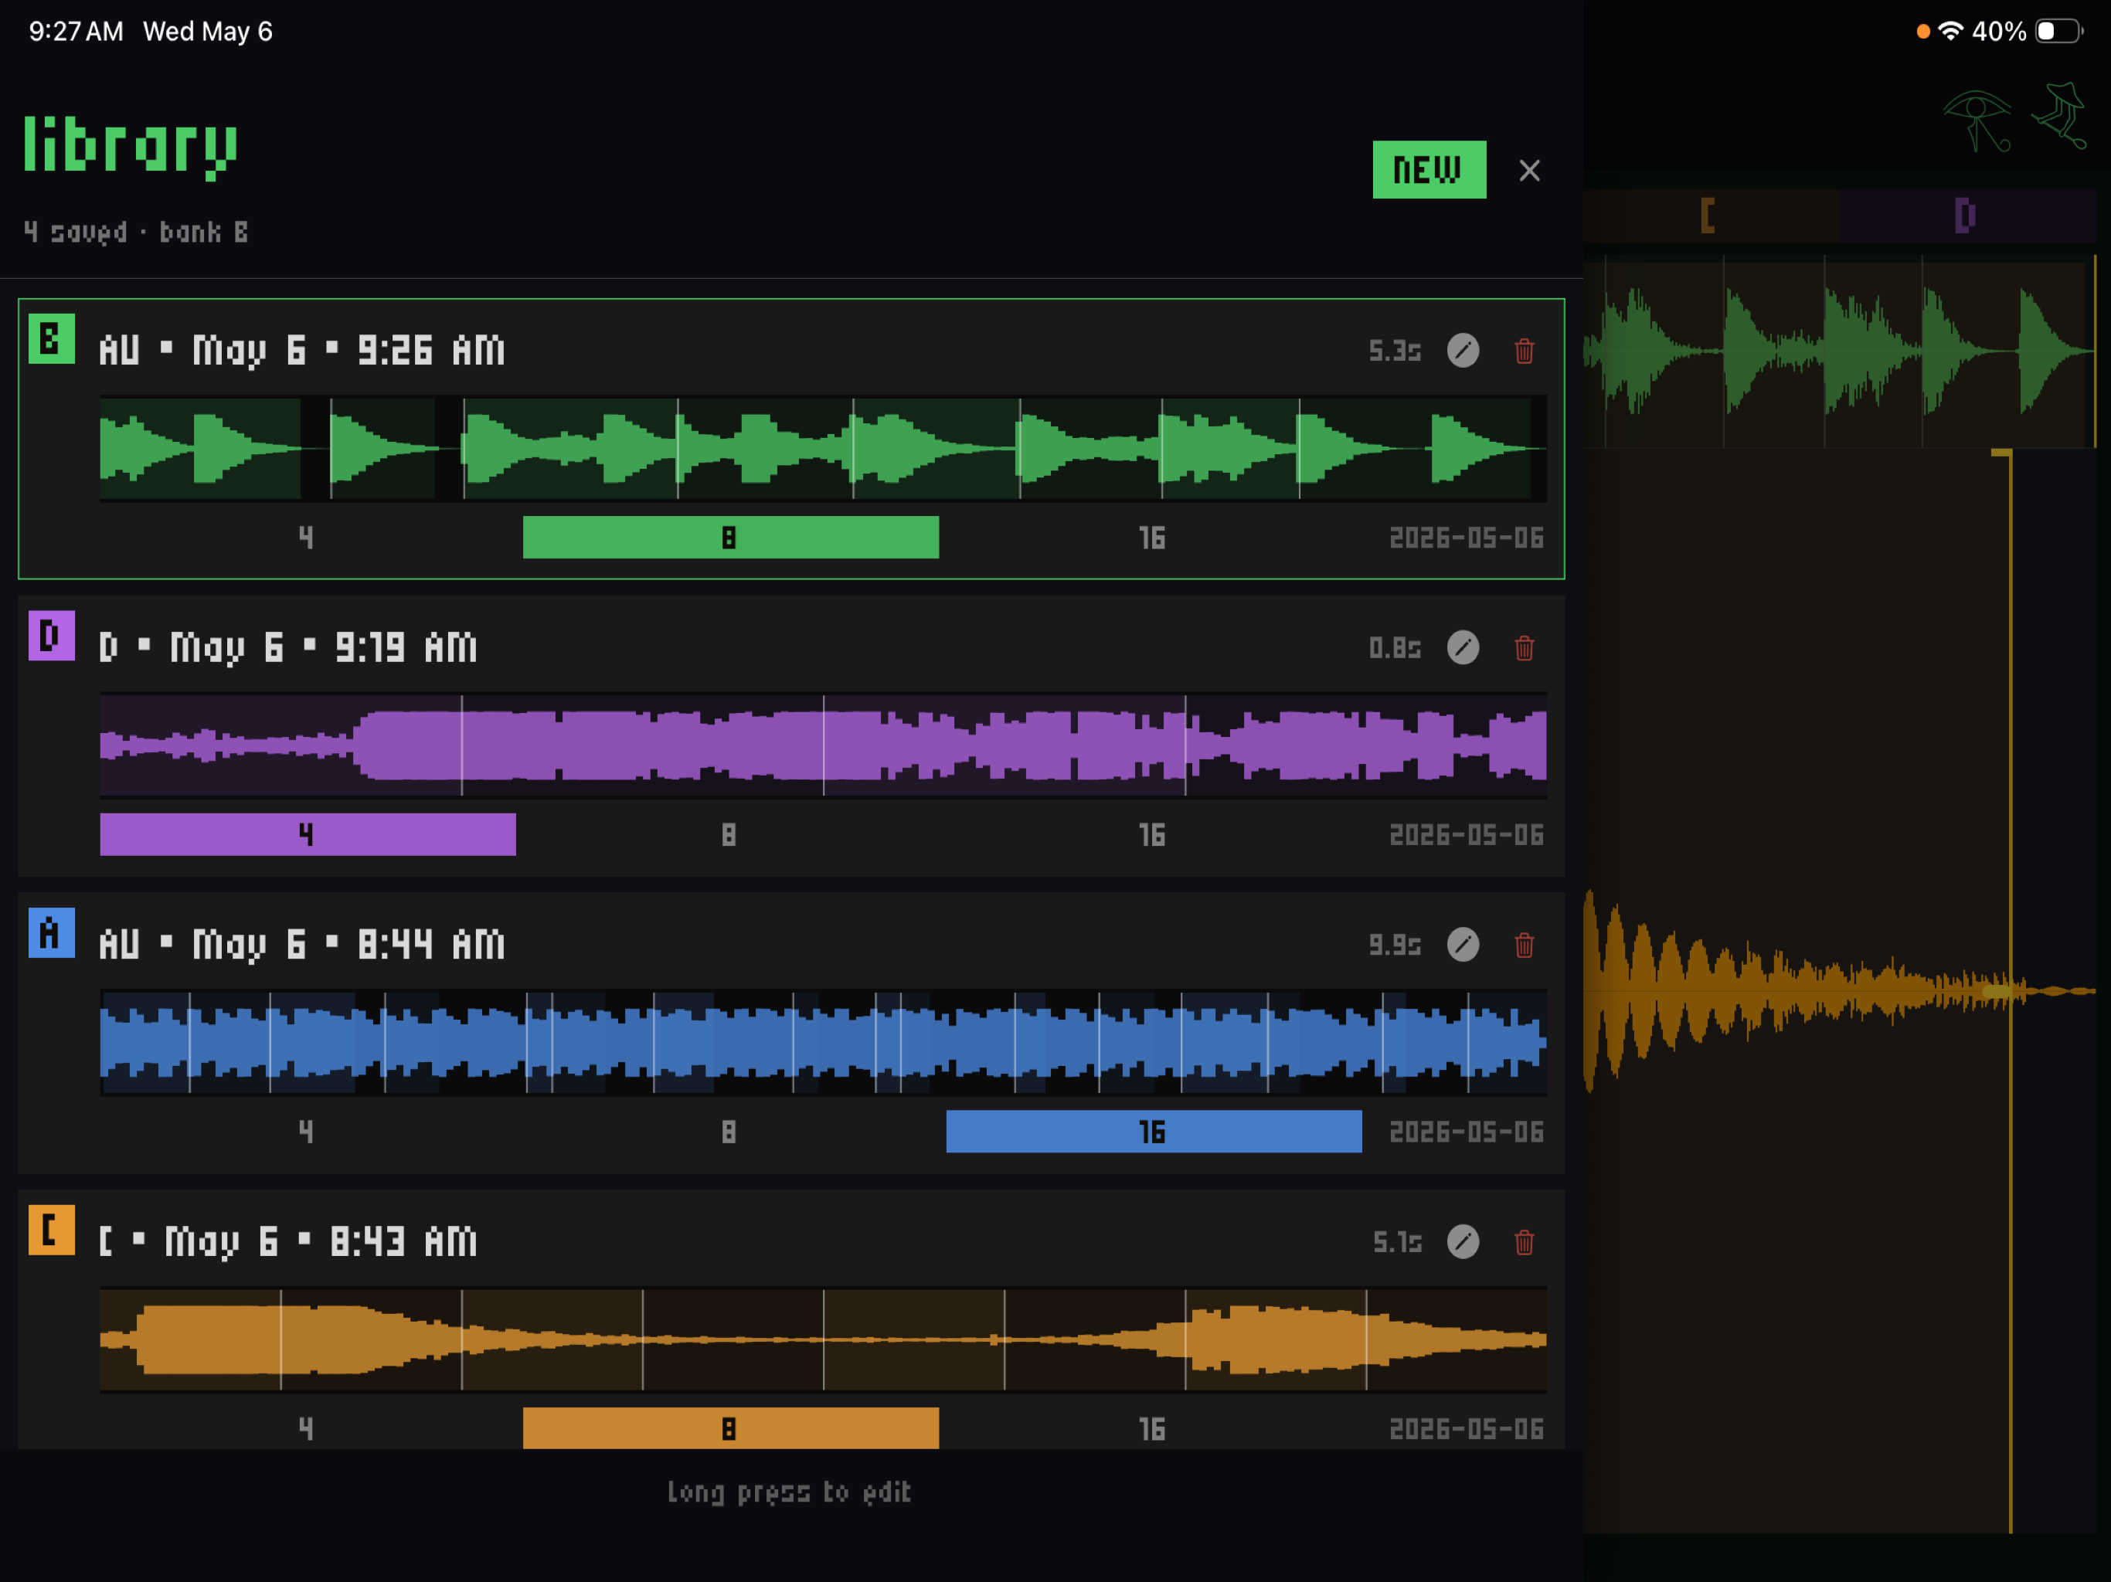The width and height of the screenshot is (2111, 1582).
Task: Select 4 slices for the 8:44 AM recording
Action: 308,1132
